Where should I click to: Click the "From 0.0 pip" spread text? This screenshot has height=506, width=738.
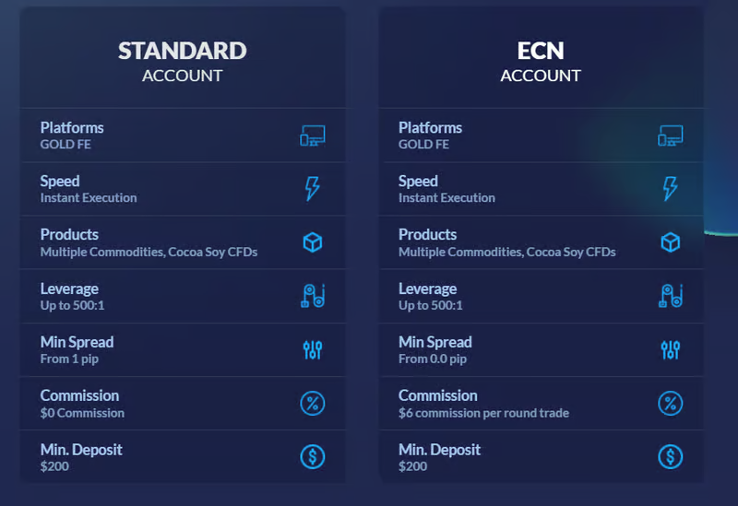433,359
